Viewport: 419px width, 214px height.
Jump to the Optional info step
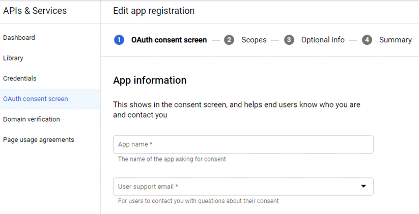point(323,40)
